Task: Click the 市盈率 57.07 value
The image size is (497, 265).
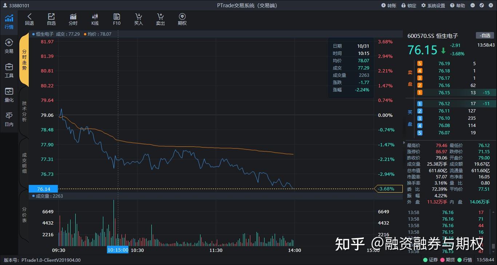Action: [x=441, y=177]
